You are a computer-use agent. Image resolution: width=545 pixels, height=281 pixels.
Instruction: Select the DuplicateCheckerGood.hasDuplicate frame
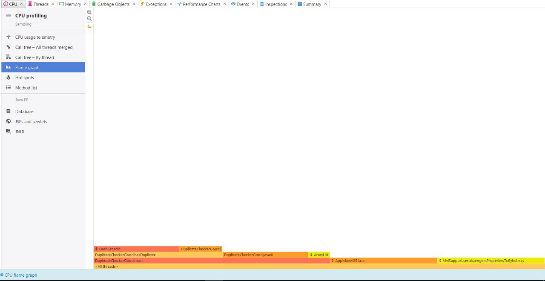pyautogui.click(x=158, y=255)
